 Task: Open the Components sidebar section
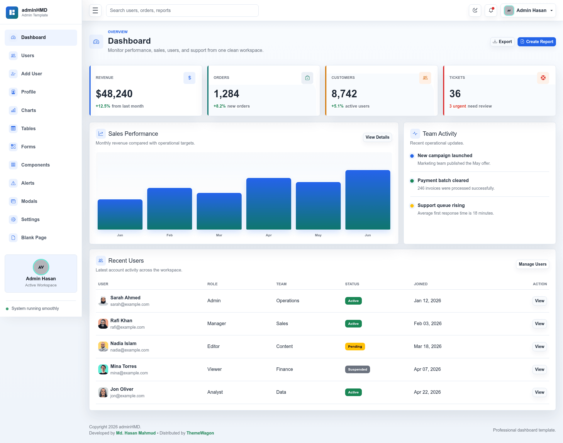point(41,165)
